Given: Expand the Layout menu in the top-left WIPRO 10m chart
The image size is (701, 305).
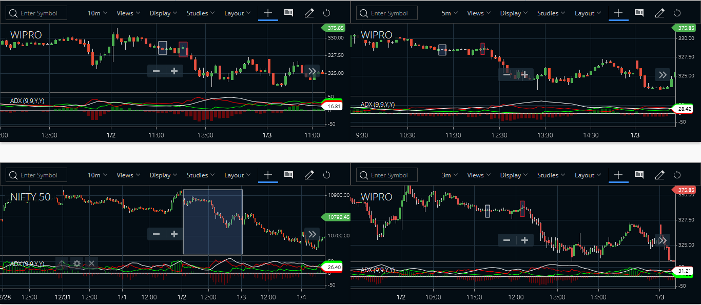Looking at the screenshot, I should coord(238,13).
